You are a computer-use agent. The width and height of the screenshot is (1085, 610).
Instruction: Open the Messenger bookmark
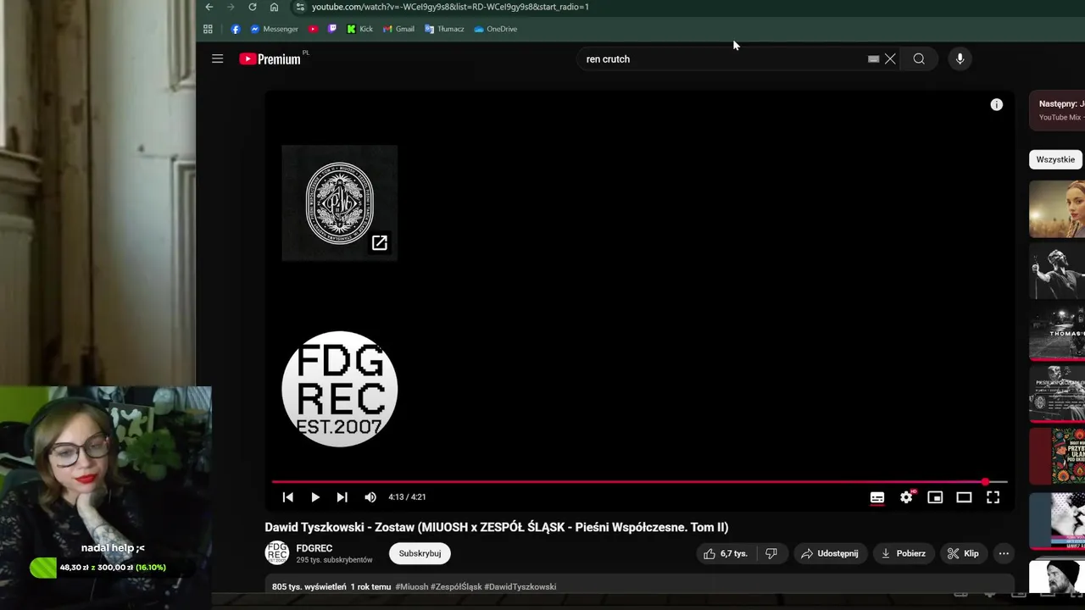coord(274,29)
